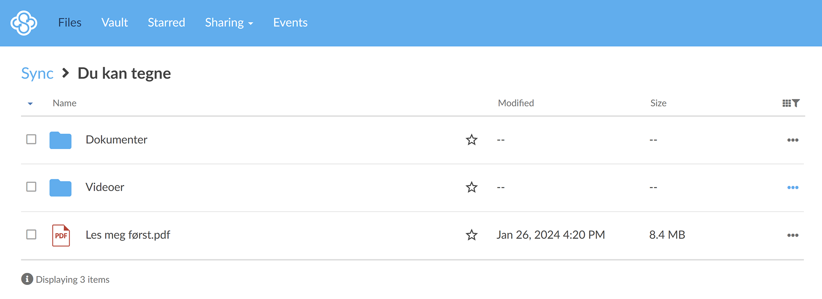This screenshot has width=822, height=299.
Task: Click the Dokumenter folder icon
Action: [60, 140]
